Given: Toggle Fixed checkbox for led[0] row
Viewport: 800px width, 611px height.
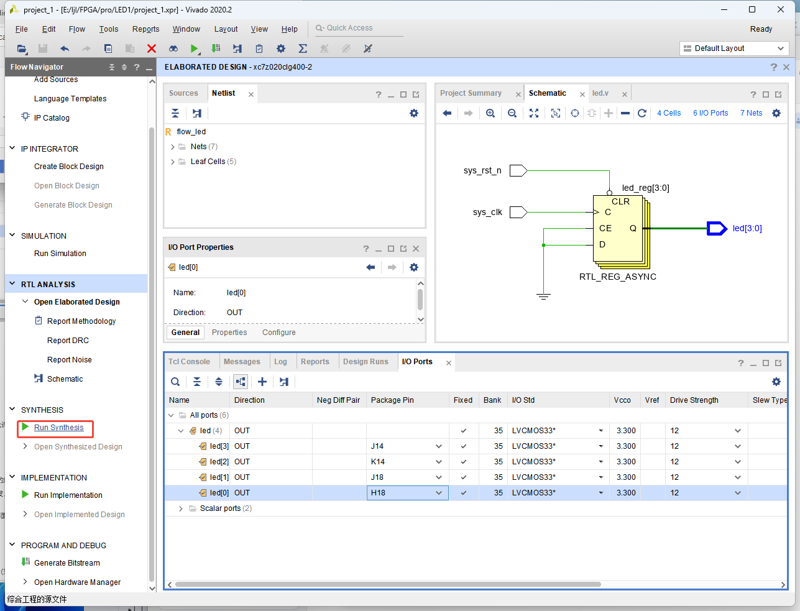Looking at the screenshot, I should click(x=464, y=493).
